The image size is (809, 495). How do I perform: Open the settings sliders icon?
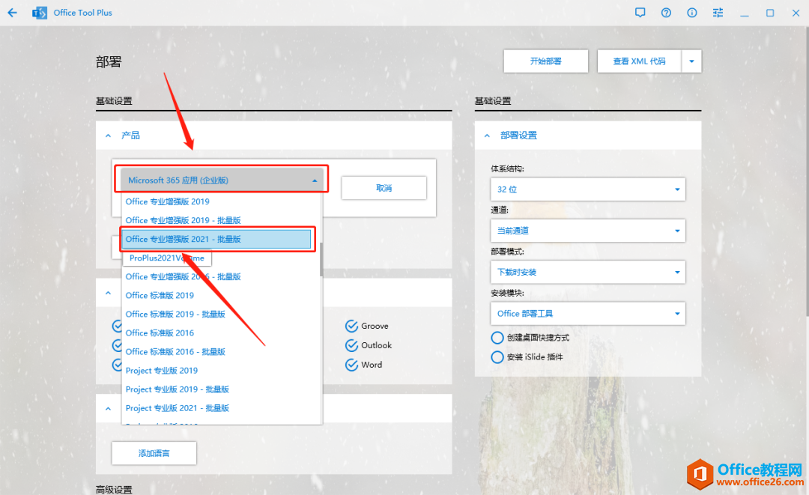[718, 13]
